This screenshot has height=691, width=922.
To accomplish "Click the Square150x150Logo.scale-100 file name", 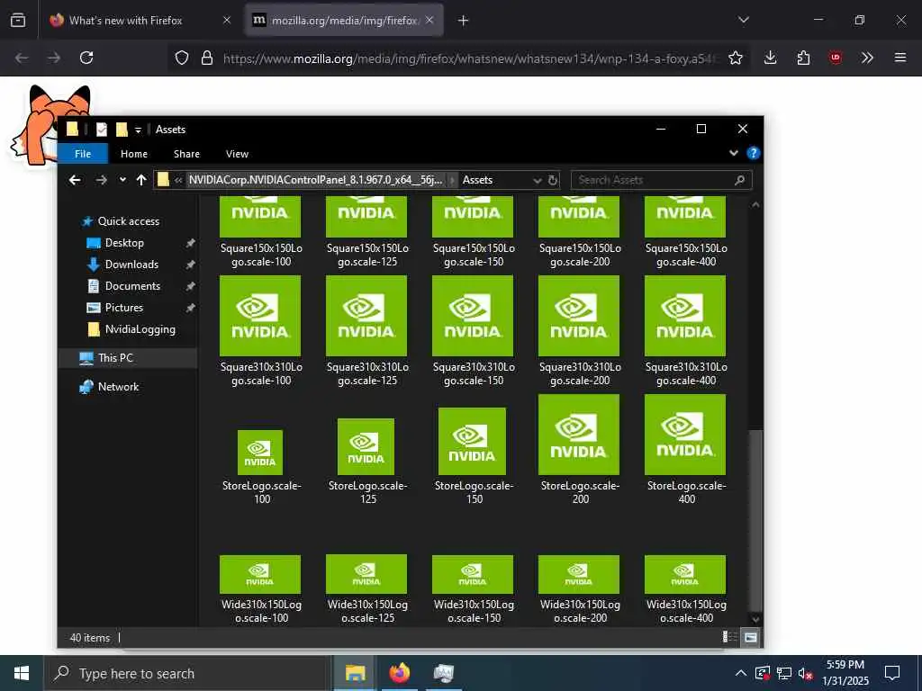I will pyautogui.click(x=261, y=255).
